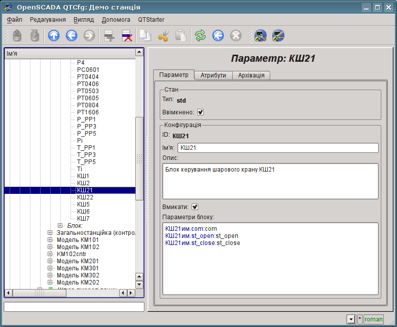
Task: Open the "Архівація" tab
Action: [251, 75]
